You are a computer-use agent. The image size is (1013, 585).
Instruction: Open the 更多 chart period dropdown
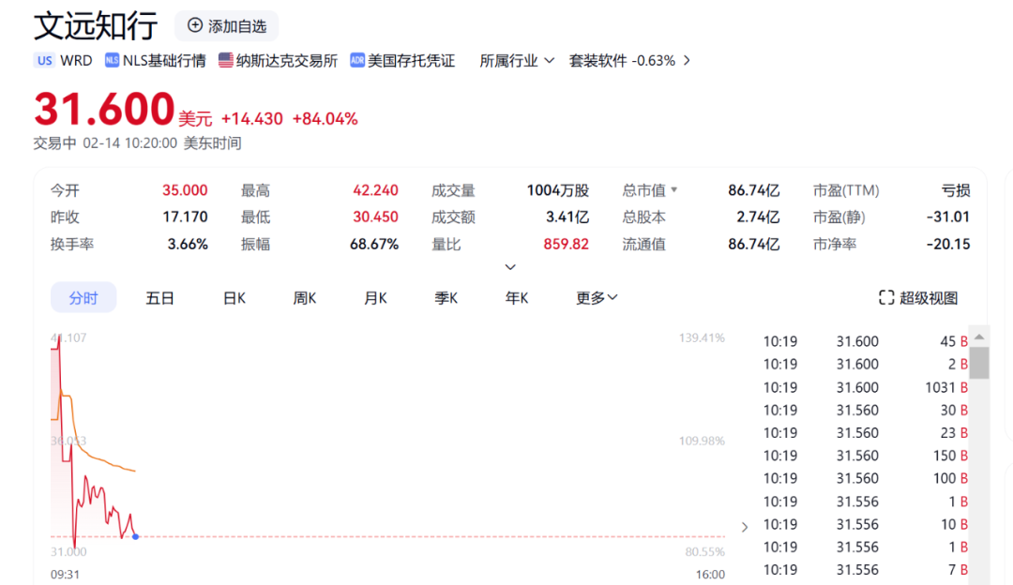[597, 298]
